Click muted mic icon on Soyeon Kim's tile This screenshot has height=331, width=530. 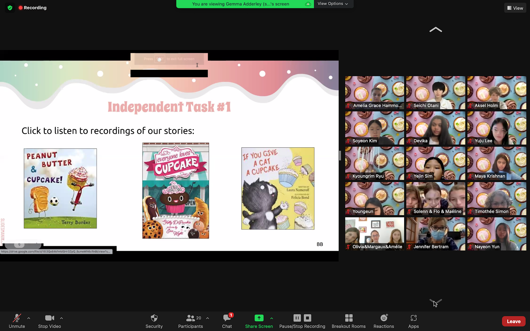(348, 141)
